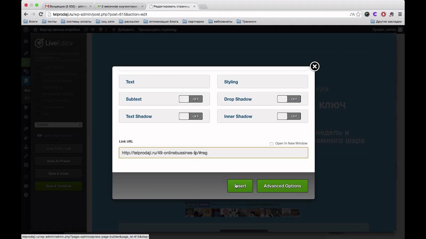This screenshot has height=239, width=426.
Task: Toggle the Text Shadow switch on
Action: tap(191, 116)
